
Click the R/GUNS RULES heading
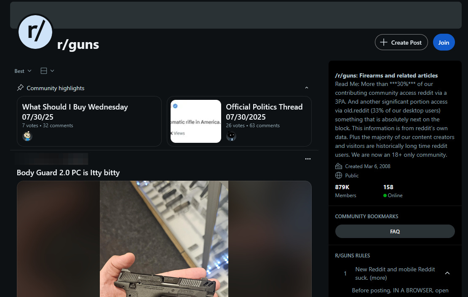coord(353,256)
